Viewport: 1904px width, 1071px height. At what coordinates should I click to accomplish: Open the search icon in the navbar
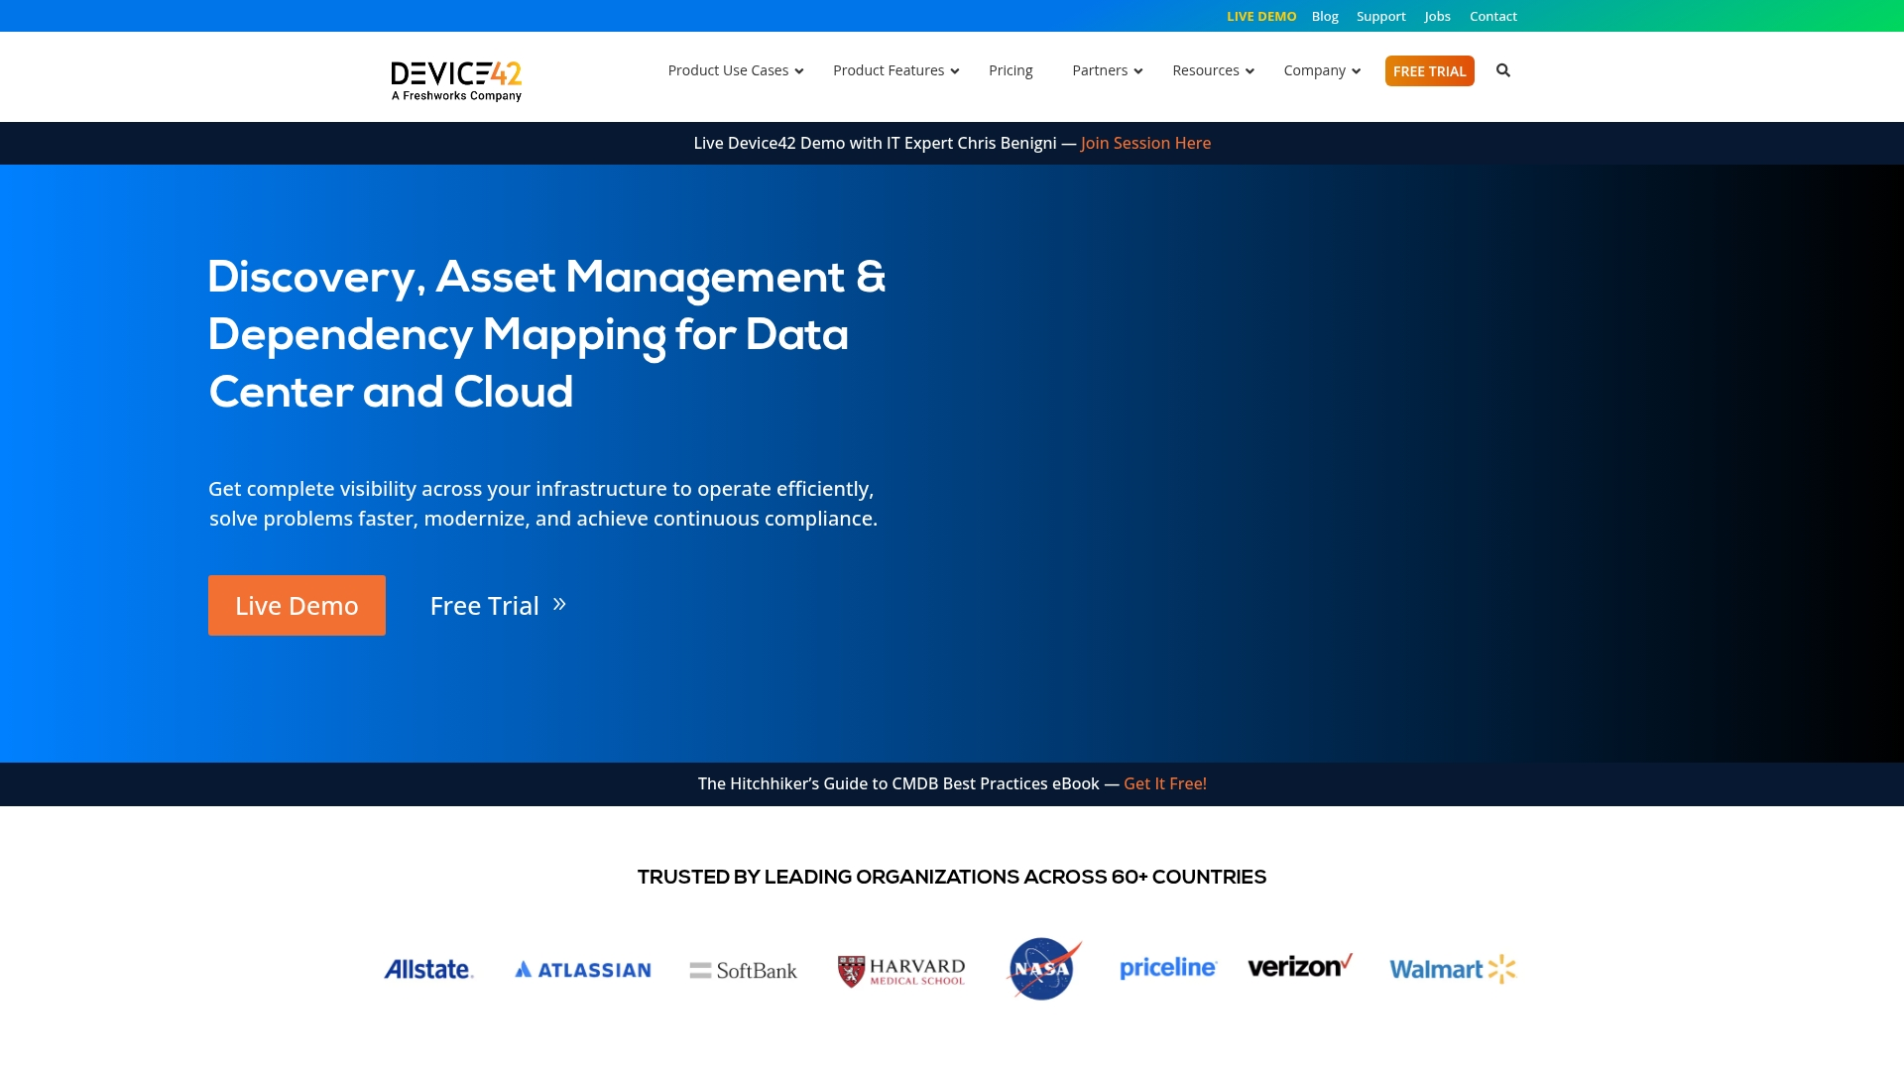click(x=1503, y=70)
